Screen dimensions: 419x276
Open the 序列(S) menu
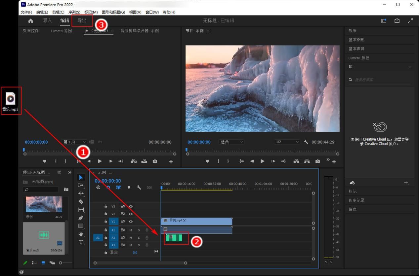(74, 12)
